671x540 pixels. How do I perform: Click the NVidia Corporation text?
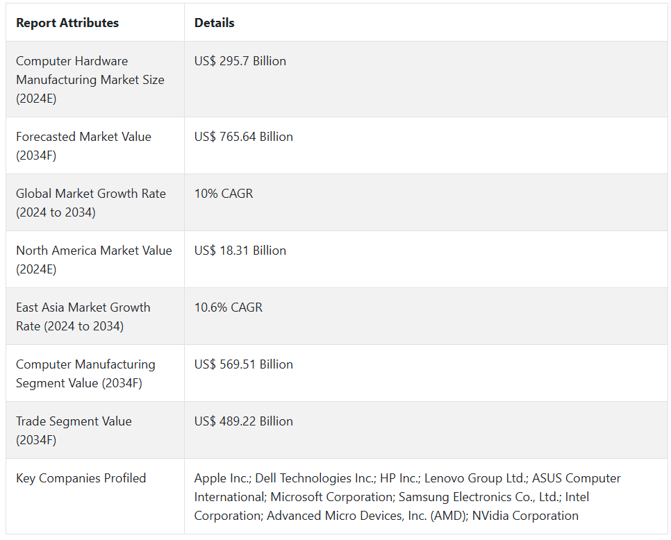pos(525,516)
